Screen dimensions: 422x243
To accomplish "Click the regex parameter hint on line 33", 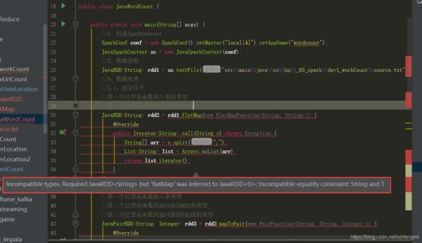I will pyautogui.click(x=201, y=141).
